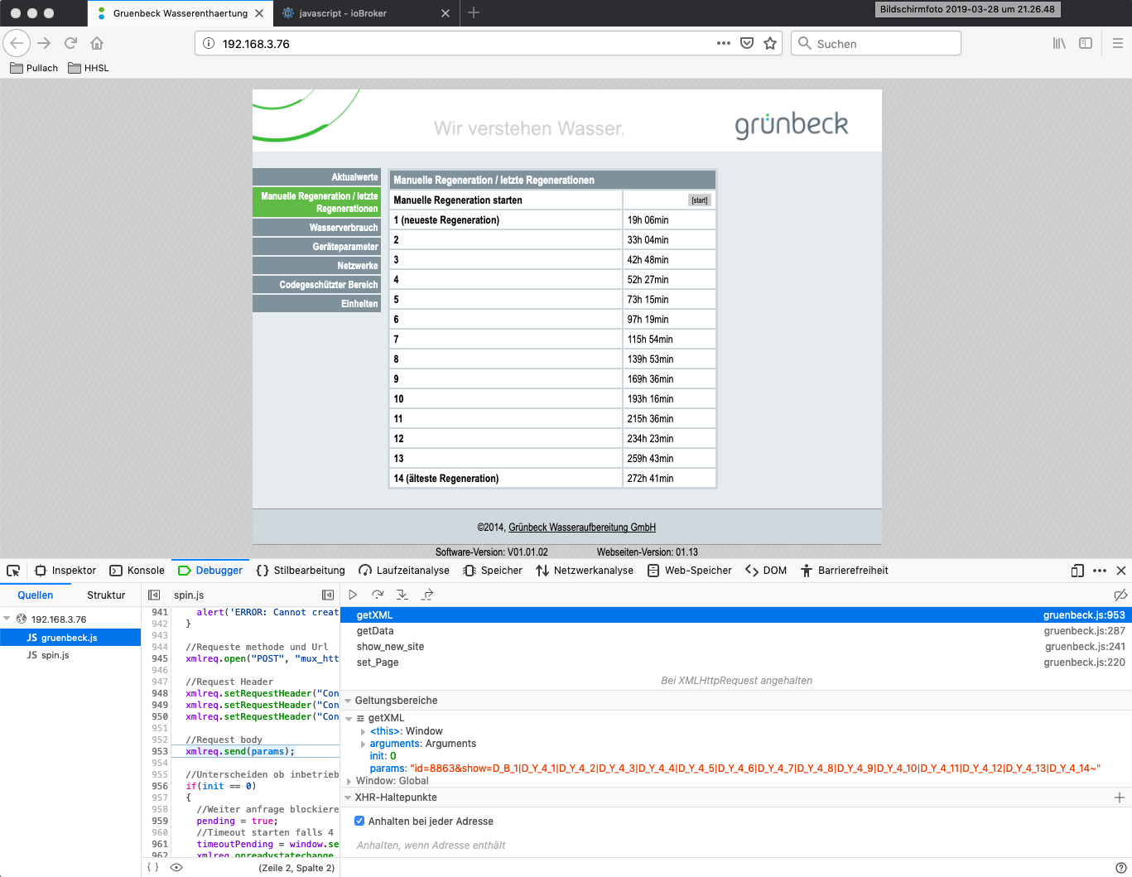Open the browser home page icon
The width and height of the screenshot is (1132, 877).
coord(97,43)
